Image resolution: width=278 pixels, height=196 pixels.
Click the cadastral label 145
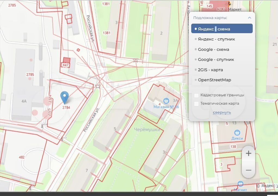pyautogui.click(x=209, y=6)
